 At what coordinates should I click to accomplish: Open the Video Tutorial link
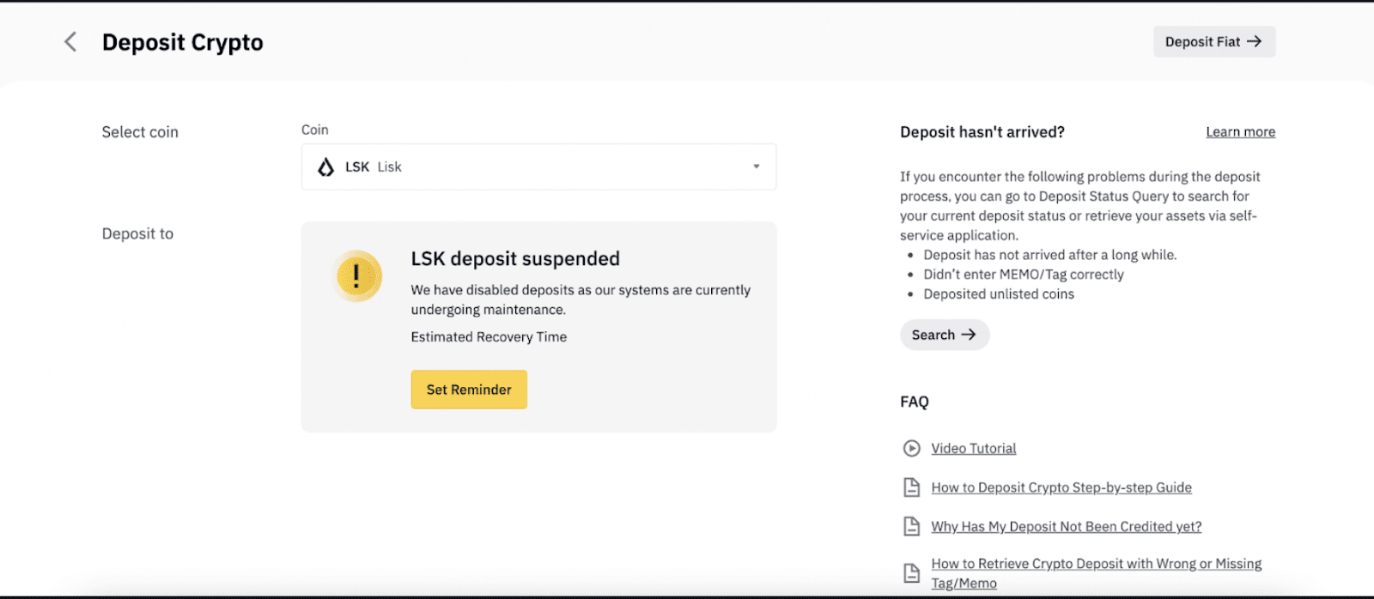(x=973, y=448)
